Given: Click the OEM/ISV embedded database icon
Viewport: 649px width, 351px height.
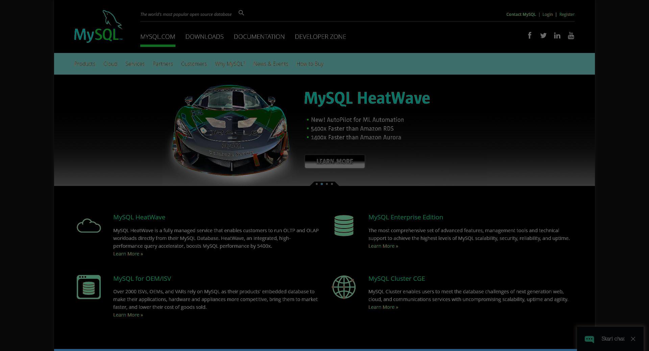Looking at the screenshot, I should [x=89, y=287].
